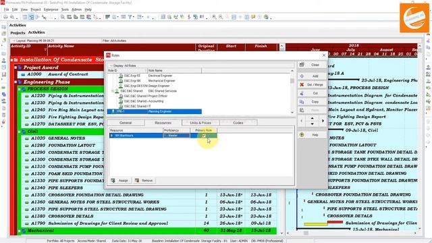Click the Filter funnel toolbar icon
Image resolution: width=432 pixels, height=243 pixels.
[130, 17]
